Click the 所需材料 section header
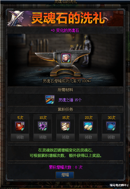 (65, 90)
